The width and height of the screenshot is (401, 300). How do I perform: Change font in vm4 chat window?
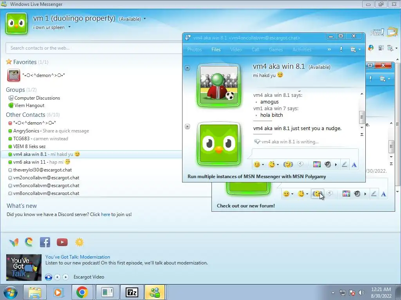(354, 165)
